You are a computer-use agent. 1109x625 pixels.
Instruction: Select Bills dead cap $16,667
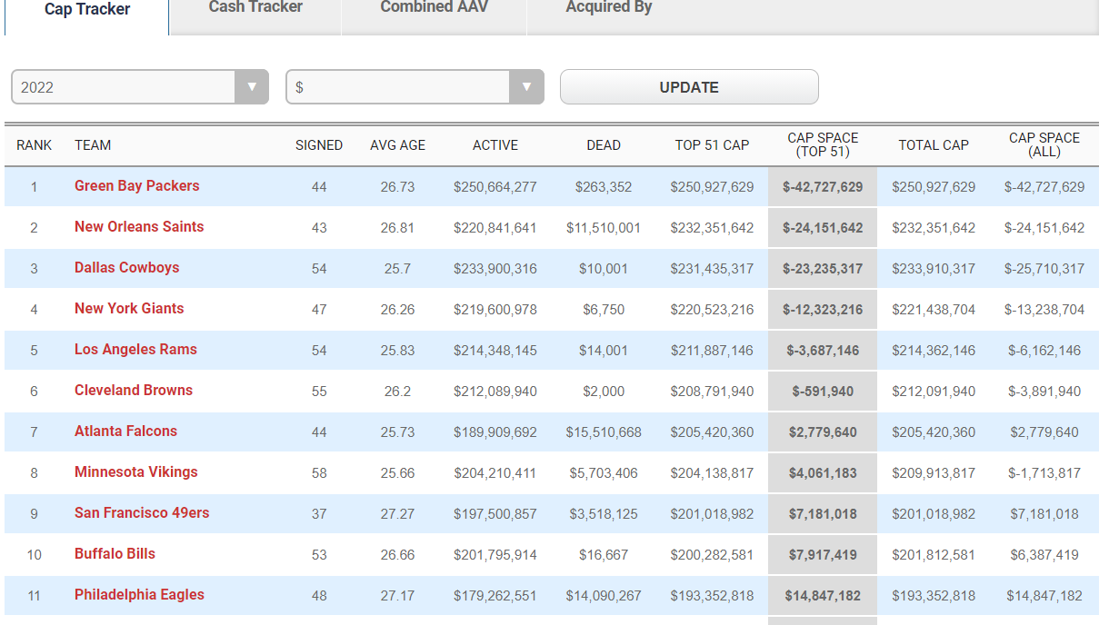coord(604,555)
